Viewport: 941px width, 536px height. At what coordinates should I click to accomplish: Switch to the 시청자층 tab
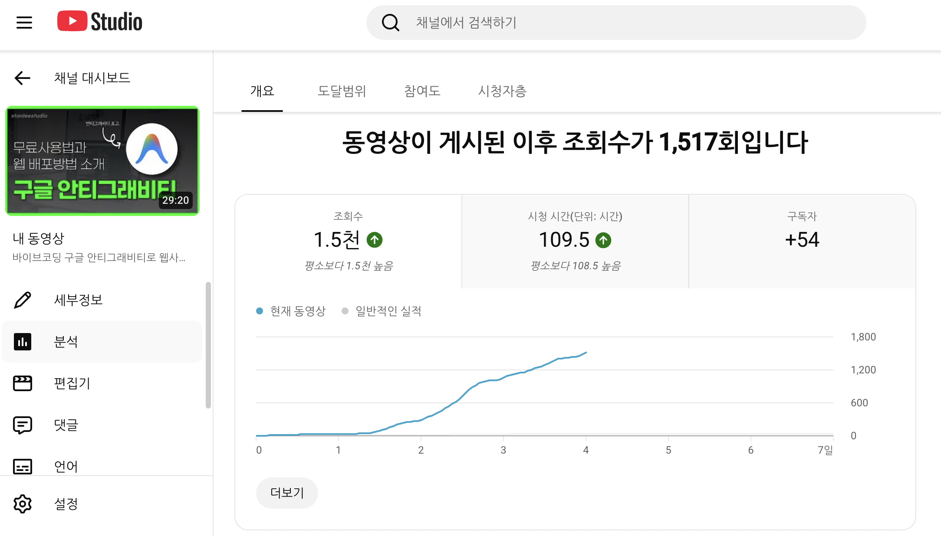502,91
